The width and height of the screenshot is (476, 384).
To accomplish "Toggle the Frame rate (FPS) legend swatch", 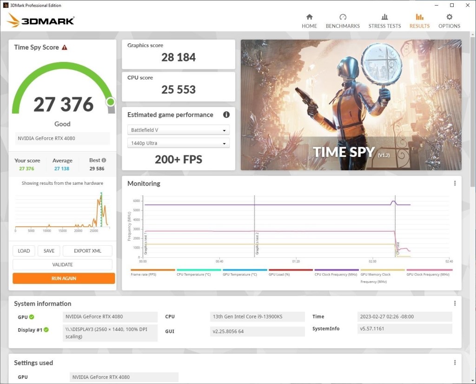I will click(x=153, y=269).
